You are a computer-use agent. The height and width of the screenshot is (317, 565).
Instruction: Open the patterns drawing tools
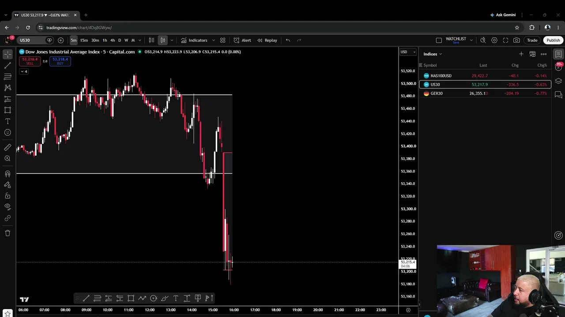(x=8, y=88)
